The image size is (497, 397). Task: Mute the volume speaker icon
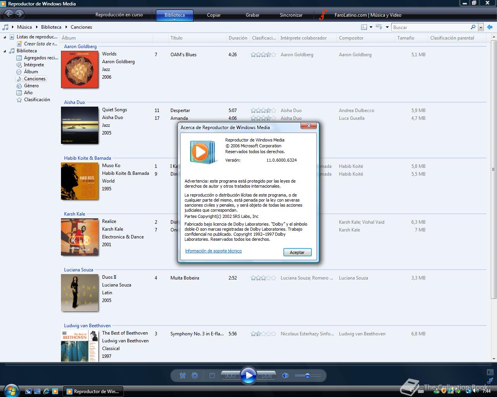point(285,375)
